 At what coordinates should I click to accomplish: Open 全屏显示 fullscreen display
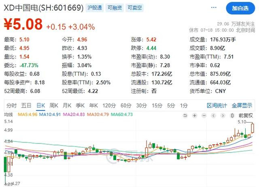click(x=242, y=106)
